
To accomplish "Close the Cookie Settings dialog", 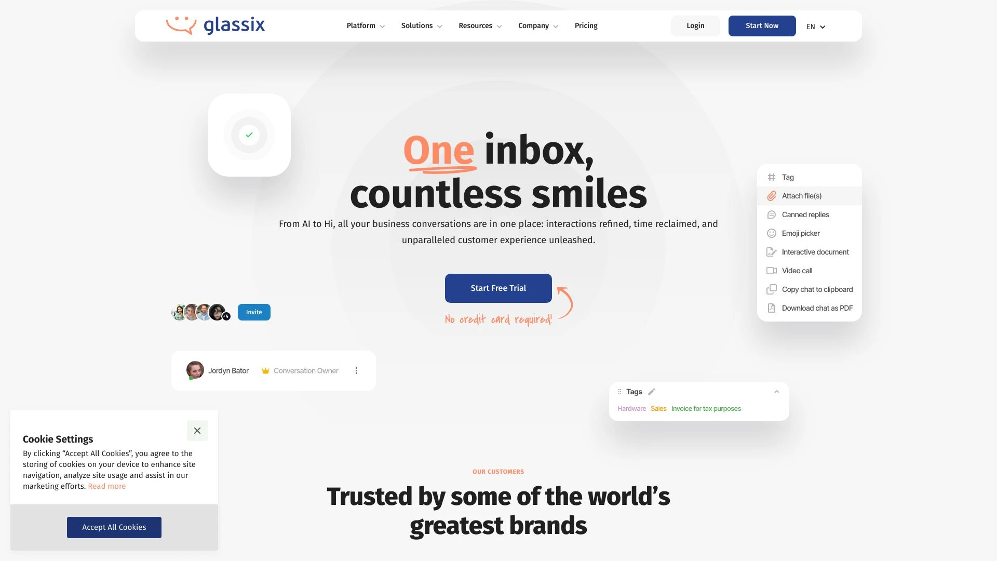I will 197,430.
